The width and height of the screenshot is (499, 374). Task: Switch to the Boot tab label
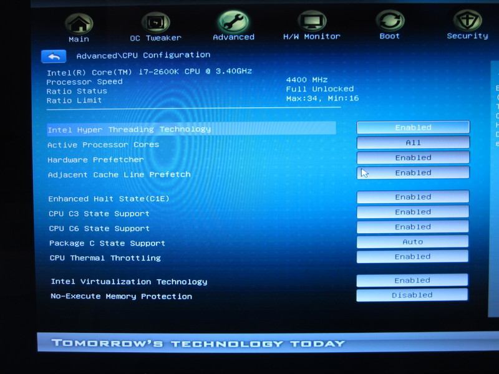point(389,36)
